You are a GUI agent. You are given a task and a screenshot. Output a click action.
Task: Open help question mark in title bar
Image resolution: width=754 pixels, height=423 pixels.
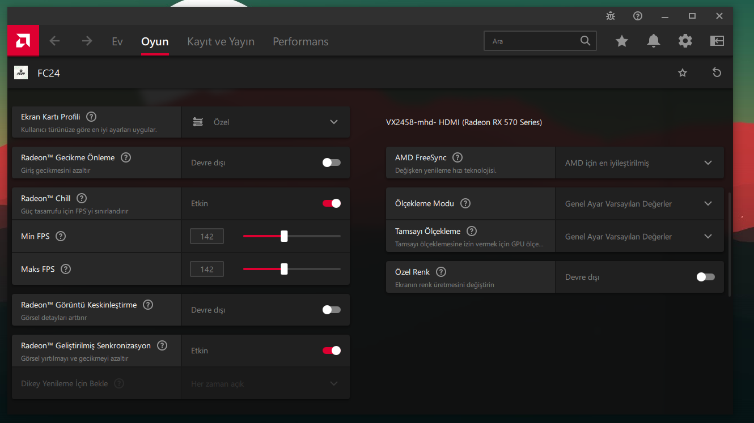coord(638,16)
